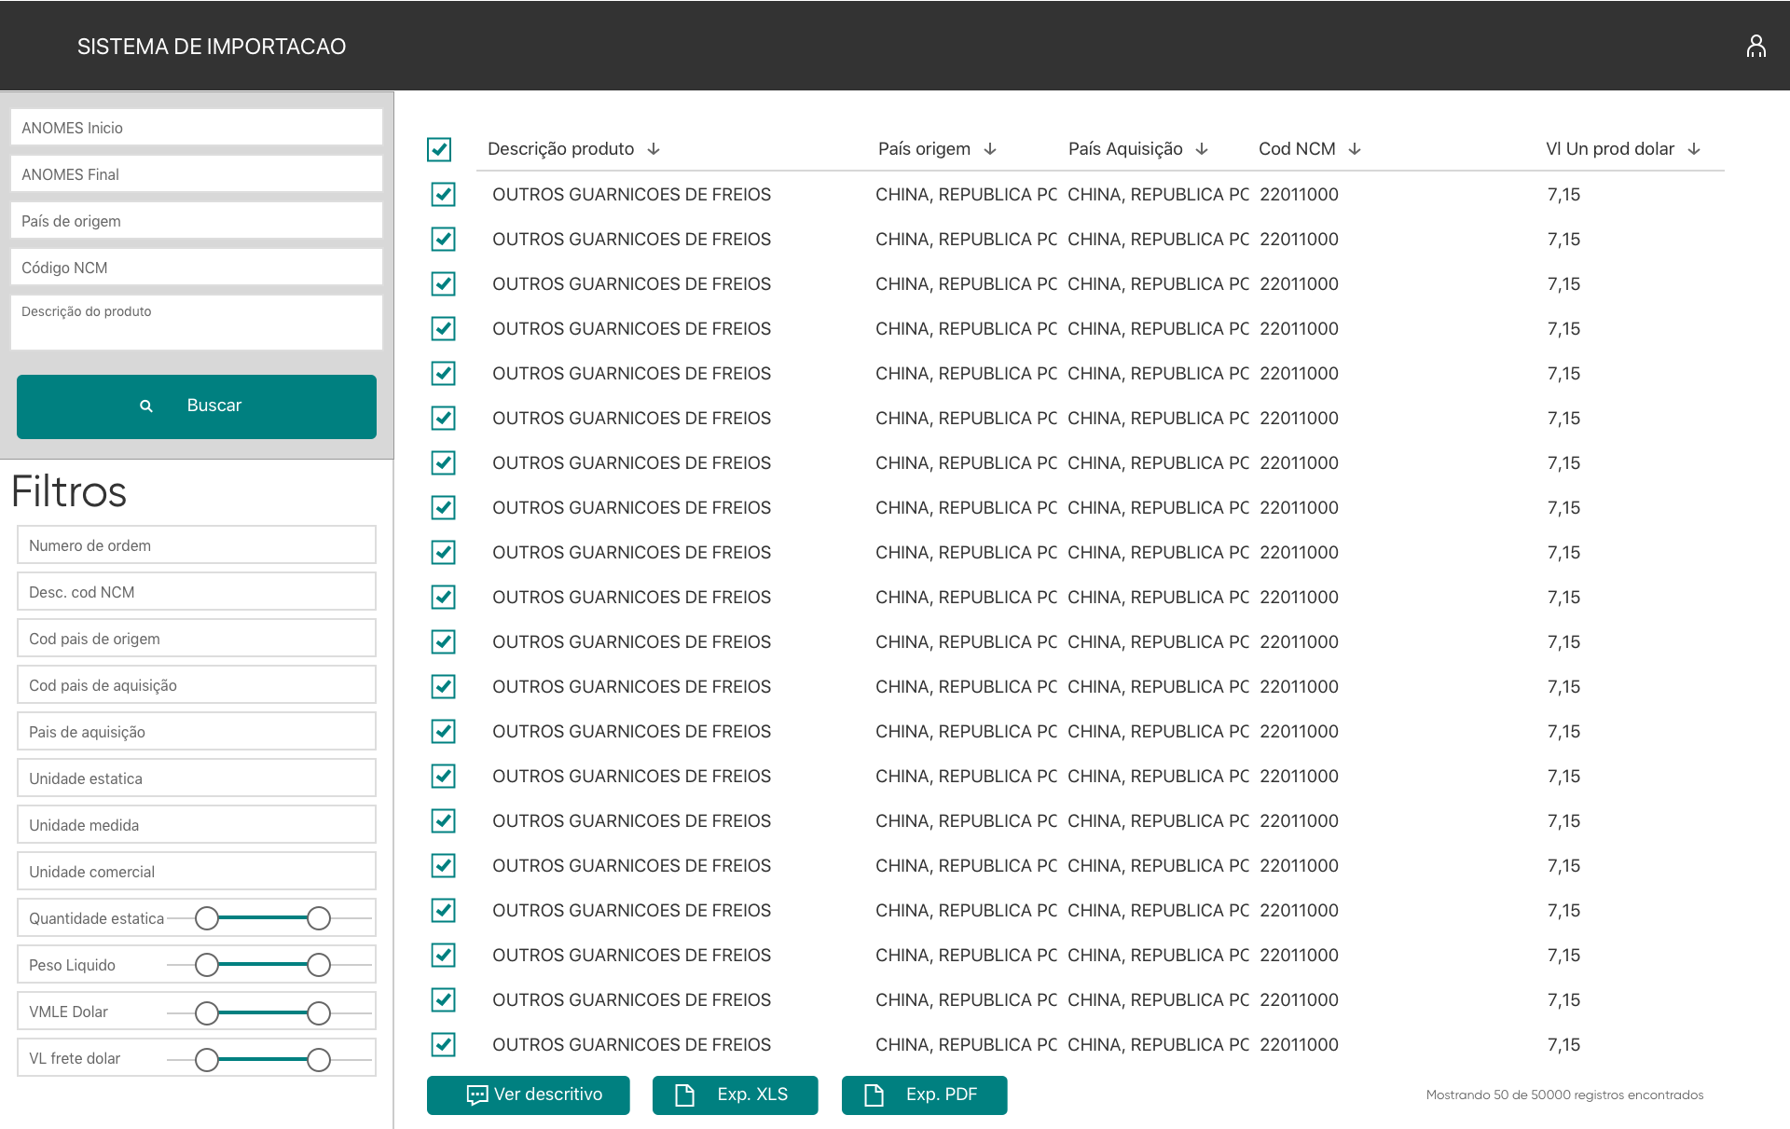Sort by Vl Un prod dolar arrow

tap(1694, 149)
